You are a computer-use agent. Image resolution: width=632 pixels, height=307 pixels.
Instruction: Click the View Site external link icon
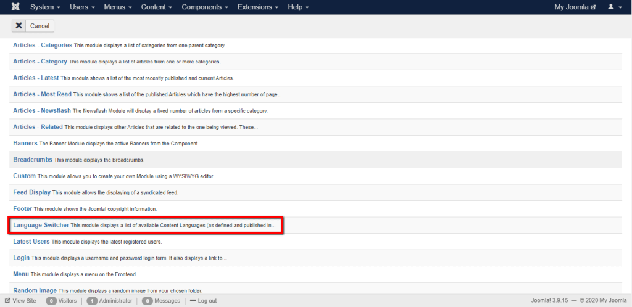7,301
